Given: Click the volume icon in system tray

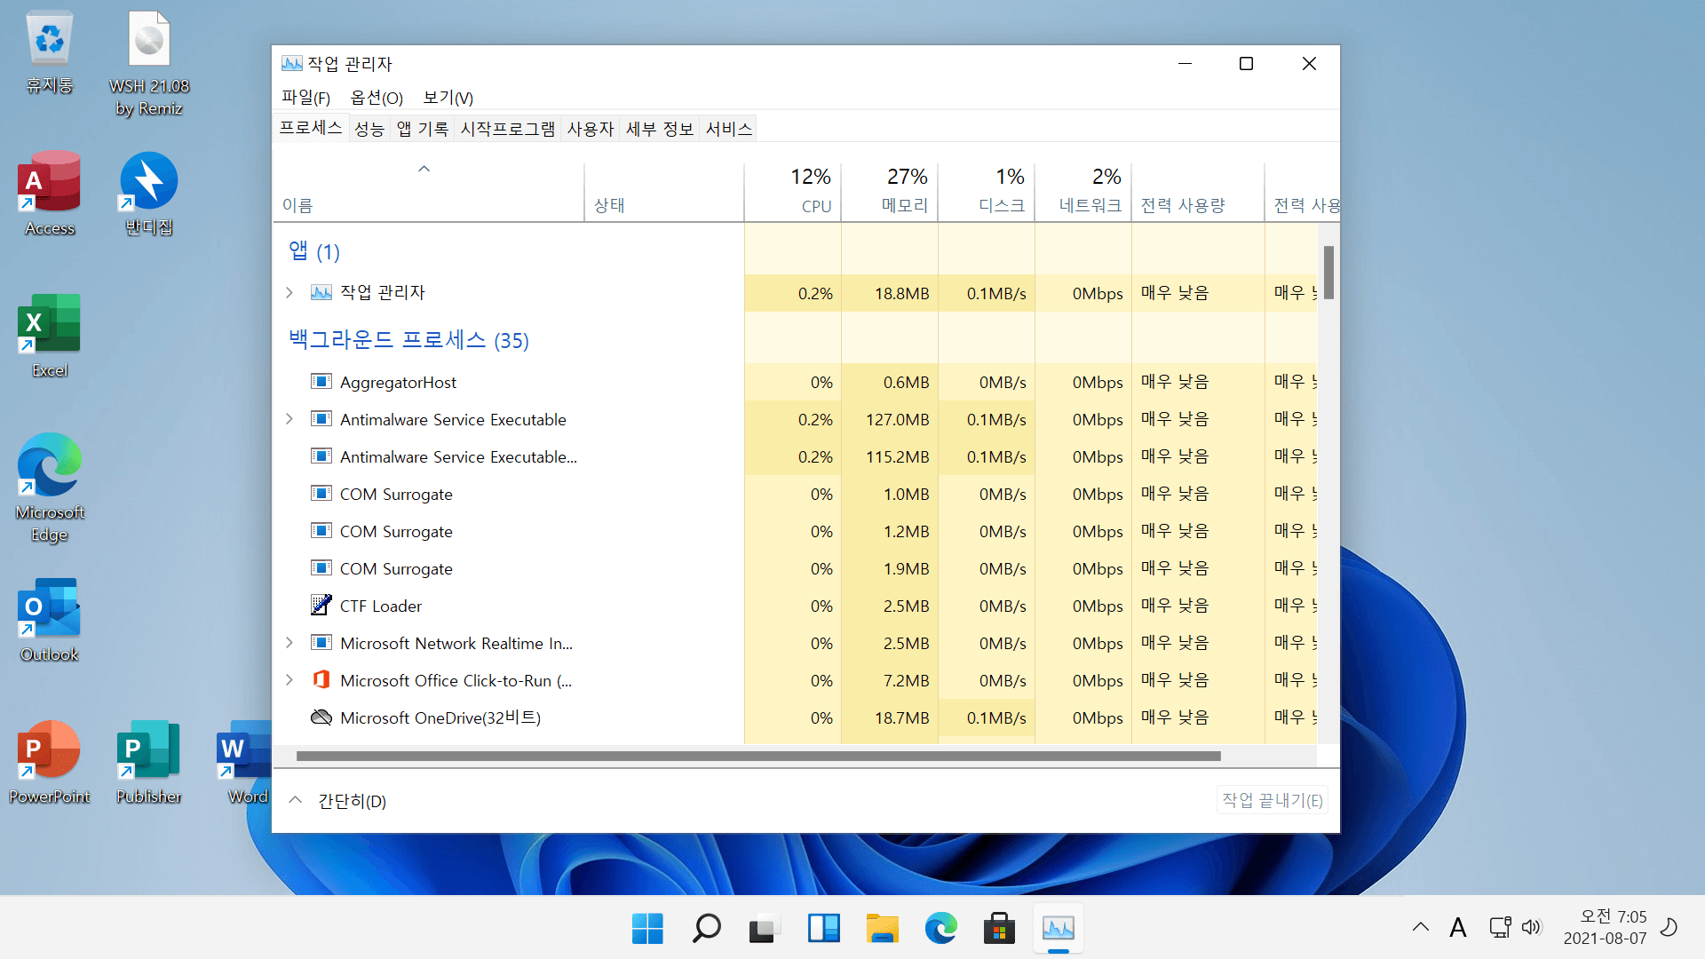Looking at the screenshot, I should tap(1532, 927).
